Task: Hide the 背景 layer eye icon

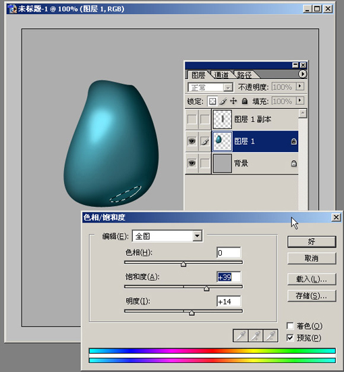Action: tap(192, 163)
